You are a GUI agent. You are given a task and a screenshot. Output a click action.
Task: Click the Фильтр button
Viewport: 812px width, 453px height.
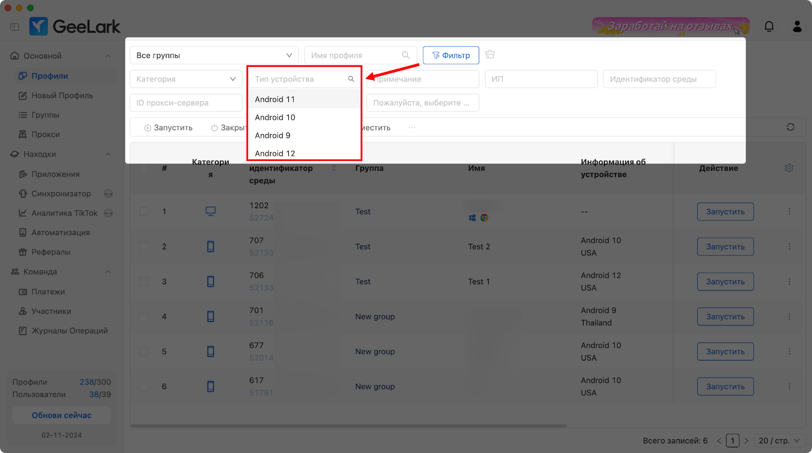coord(451,55)
